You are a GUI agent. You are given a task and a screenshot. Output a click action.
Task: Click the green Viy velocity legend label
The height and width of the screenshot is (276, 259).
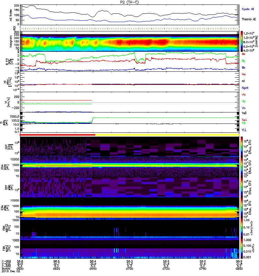[244, 101]
